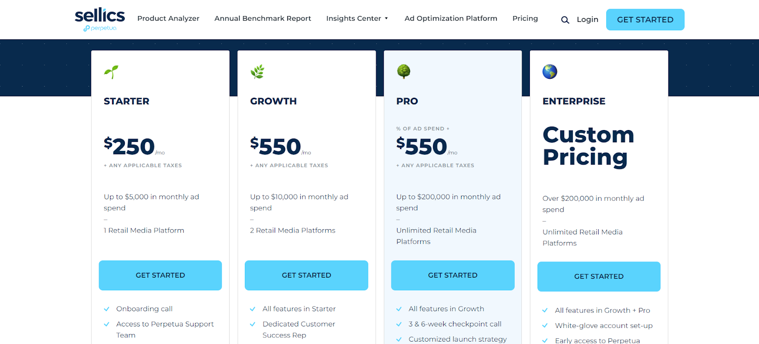This screenshot has width=759, height=344.
Task: Click the GROWTH plan heading
Action: click(273, 101)
